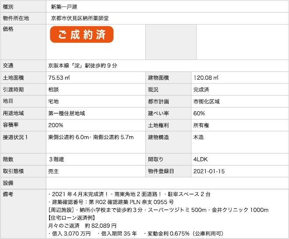The image size is (289, 239).
Task: Click the orange ご成約済 badge
Action: pos(81,35)
